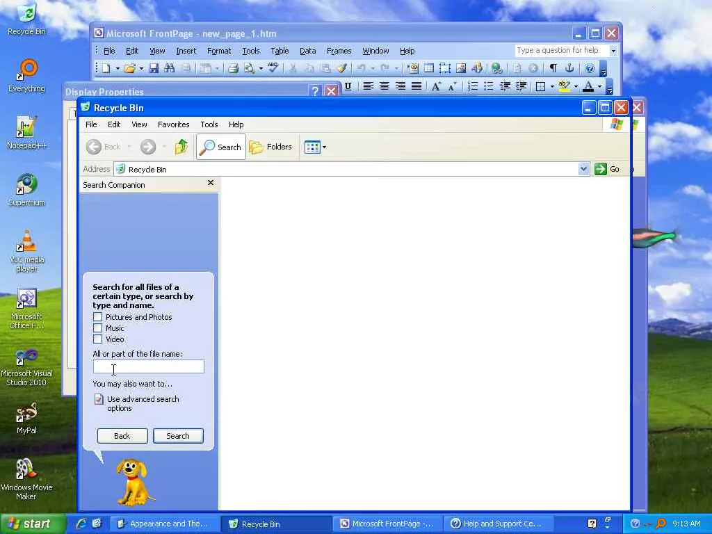Click Insert Table icon in FrontPage
Screen dimensions: 712x534
pyautogui.click(x=428, y=69)
